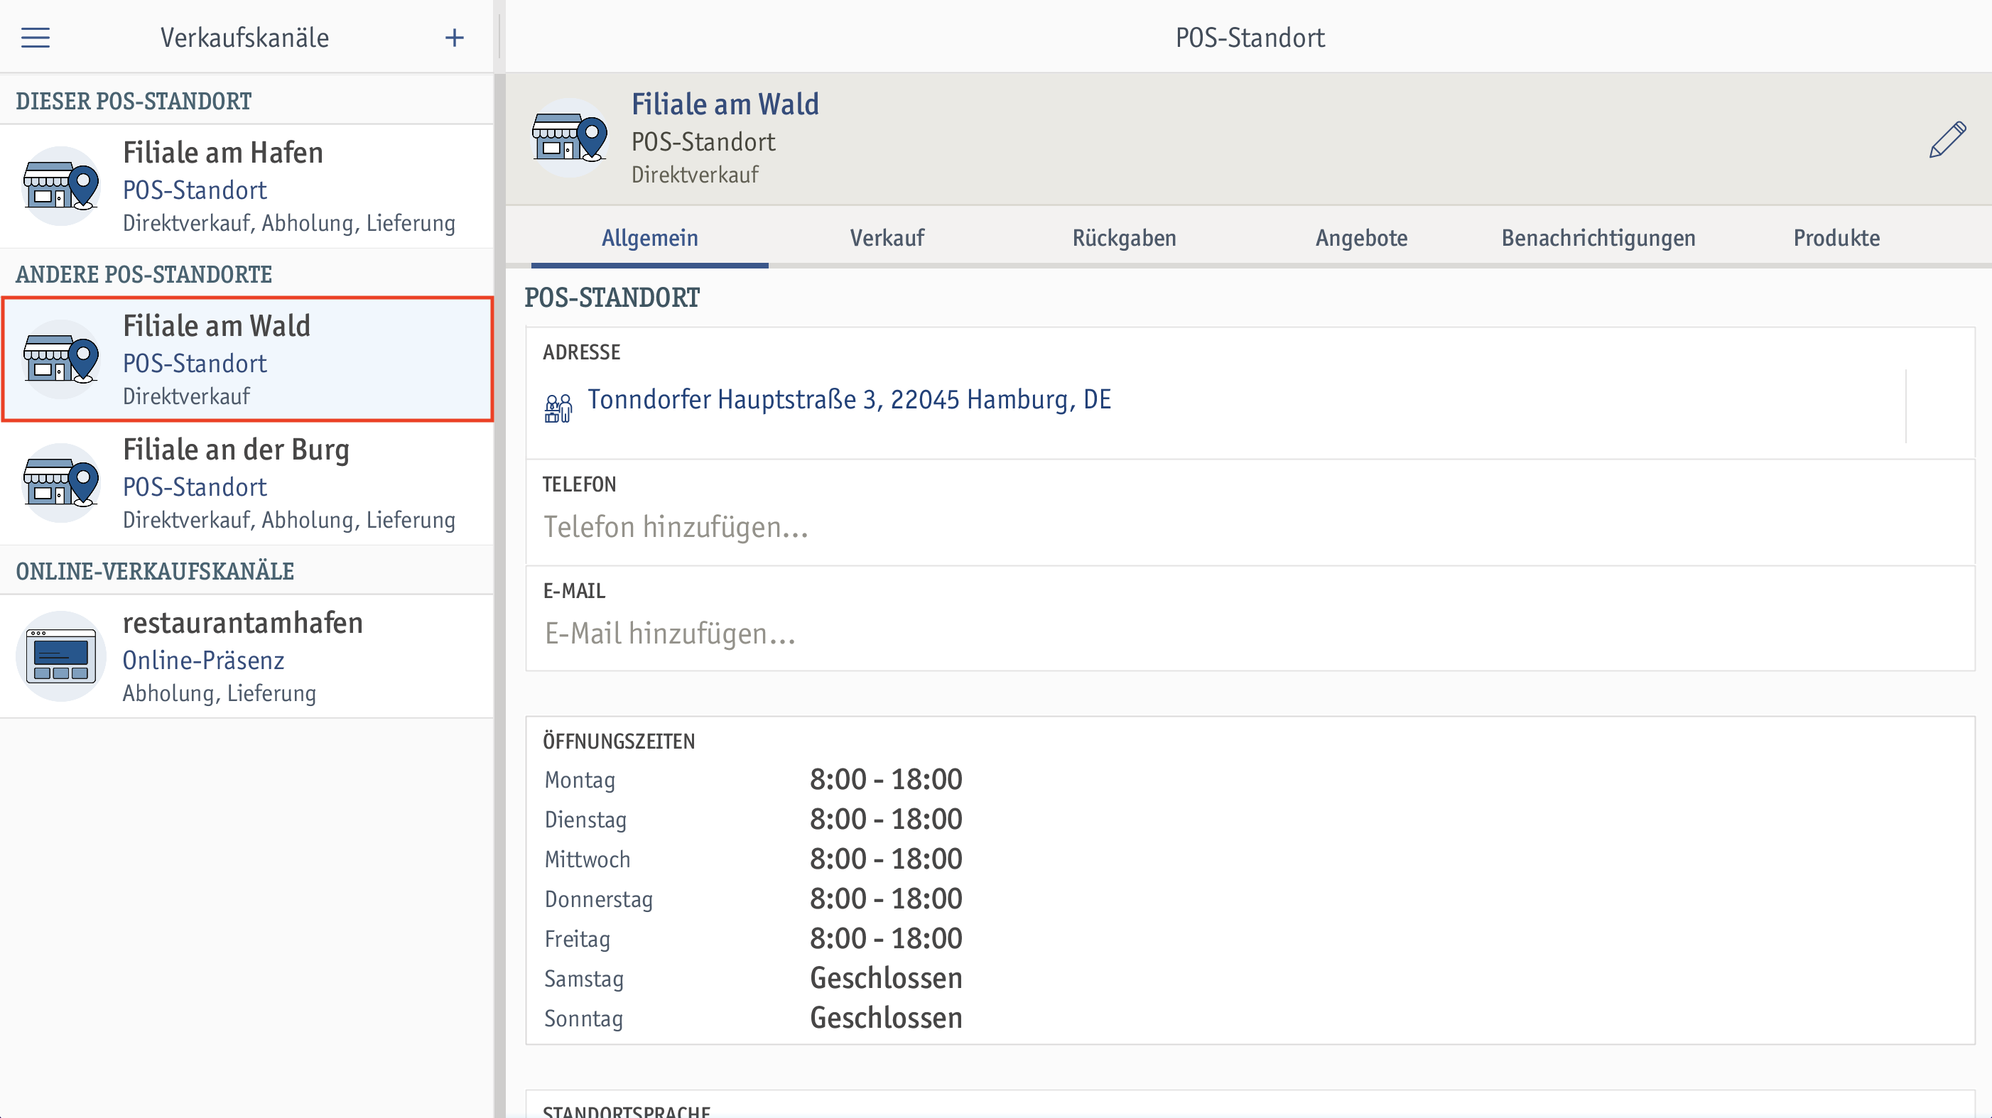The width and height of the screenshot is (1992, 1118).
Task: Open the Angebote tab
Action: tap(1362, 237)
